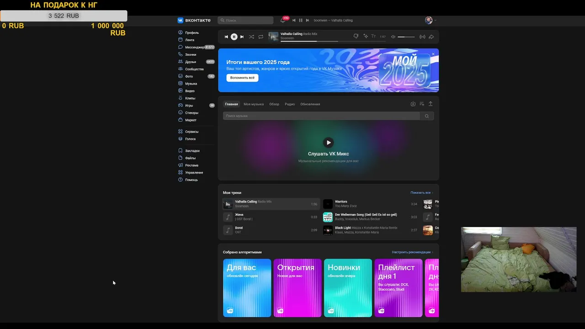Open Помощь in the sidebar

[191, 180]
